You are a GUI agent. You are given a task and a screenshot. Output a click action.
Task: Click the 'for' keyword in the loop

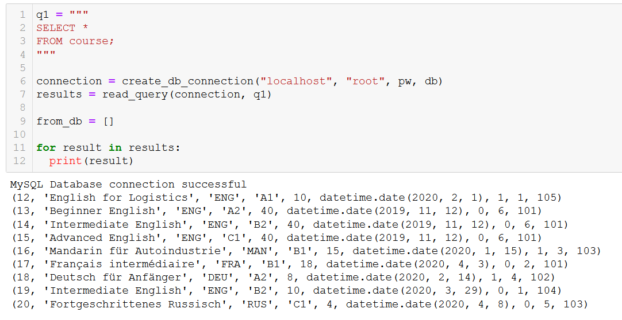[46, 147]
